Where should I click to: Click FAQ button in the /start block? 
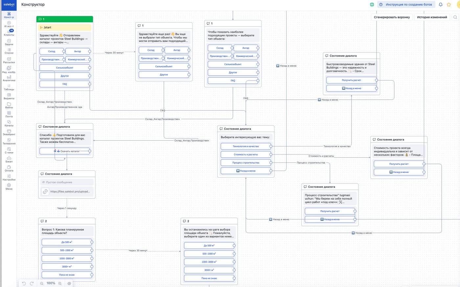(64, 84)
